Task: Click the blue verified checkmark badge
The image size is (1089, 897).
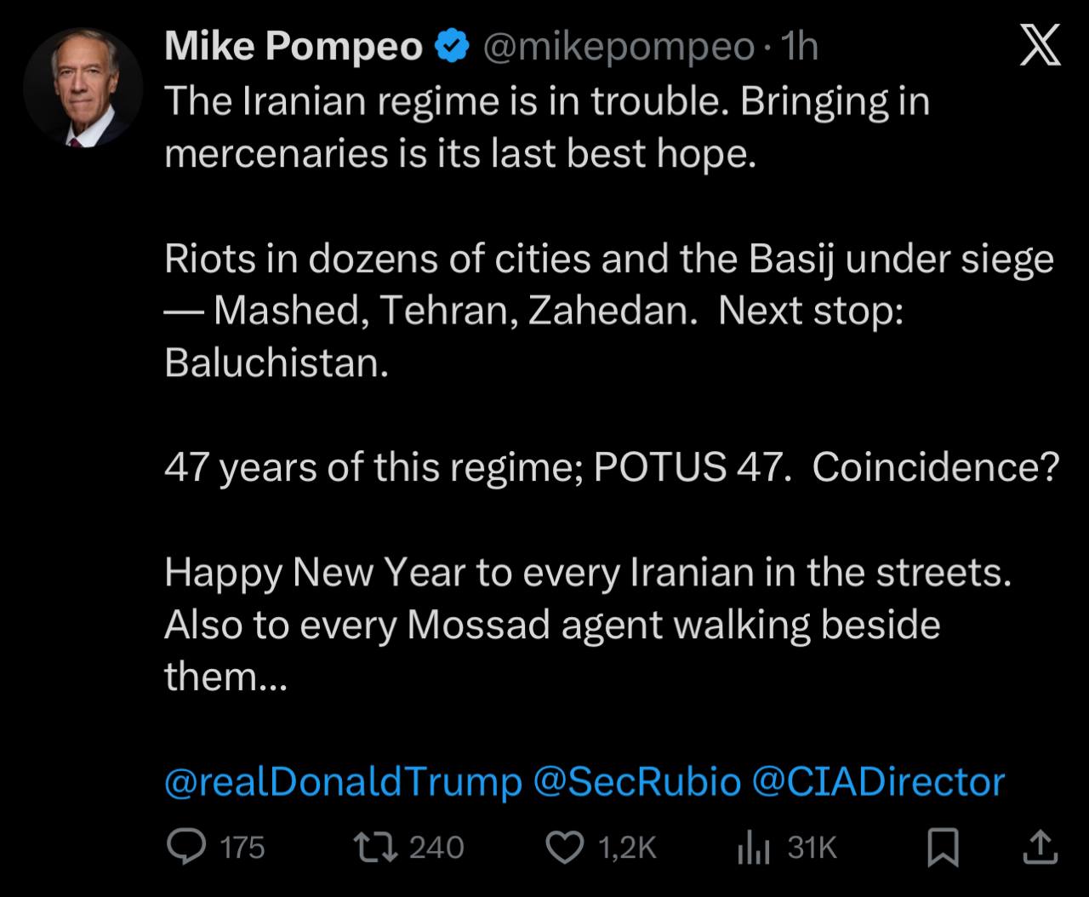Action: pyautogui.click(x=453, y=47)
